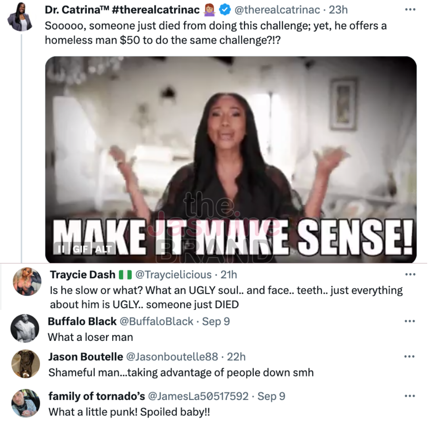Open more options on Dr. Catrina's tweet

point(410,10)
